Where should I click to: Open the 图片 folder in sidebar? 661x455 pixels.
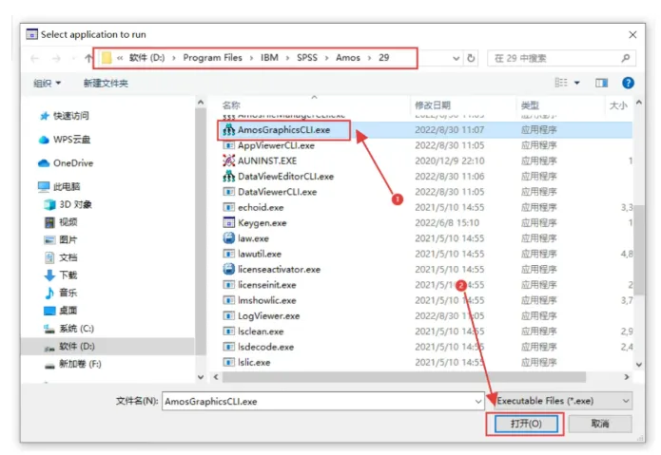click(x=61, y=240)
